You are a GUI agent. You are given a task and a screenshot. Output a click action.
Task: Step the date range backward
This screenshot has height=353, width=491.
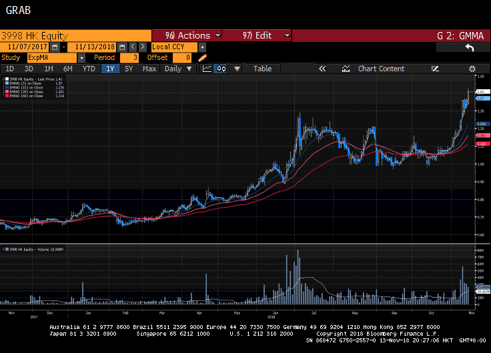(133, 47)
